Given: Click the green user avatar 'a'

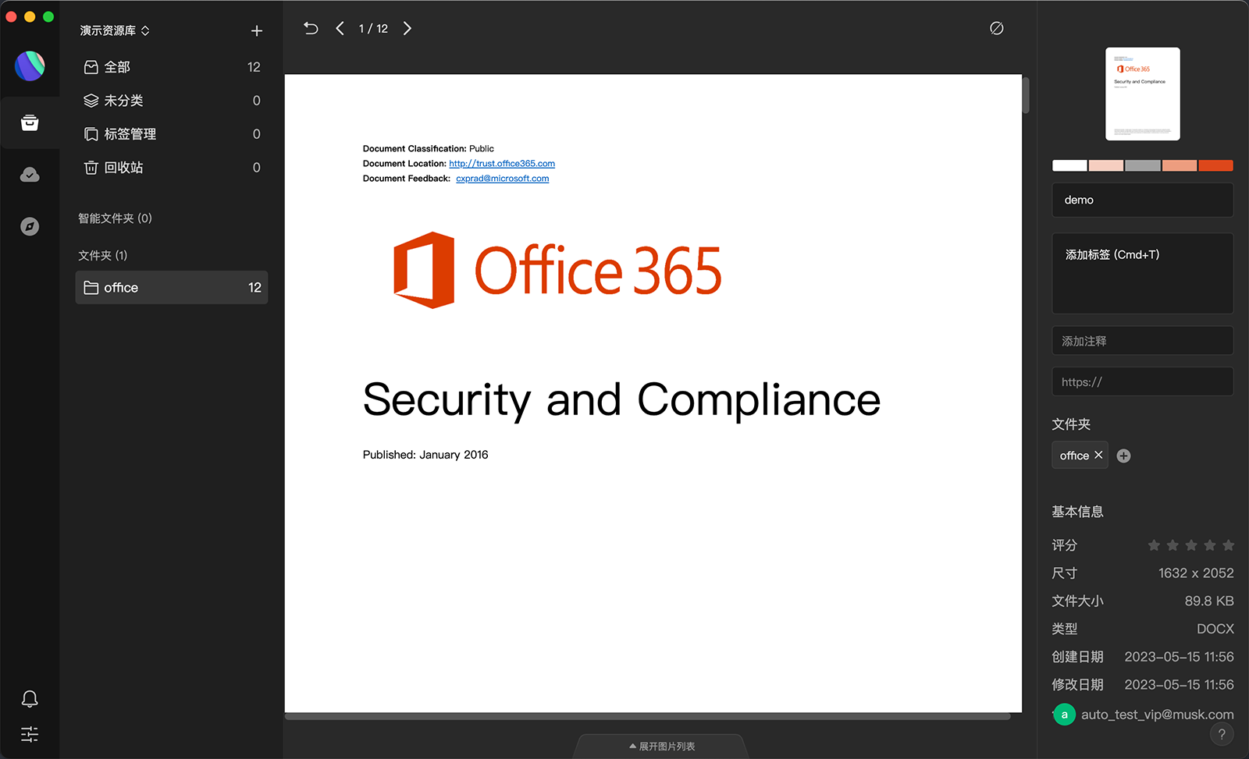Looking at the screenshot, I should [1064, 714].
